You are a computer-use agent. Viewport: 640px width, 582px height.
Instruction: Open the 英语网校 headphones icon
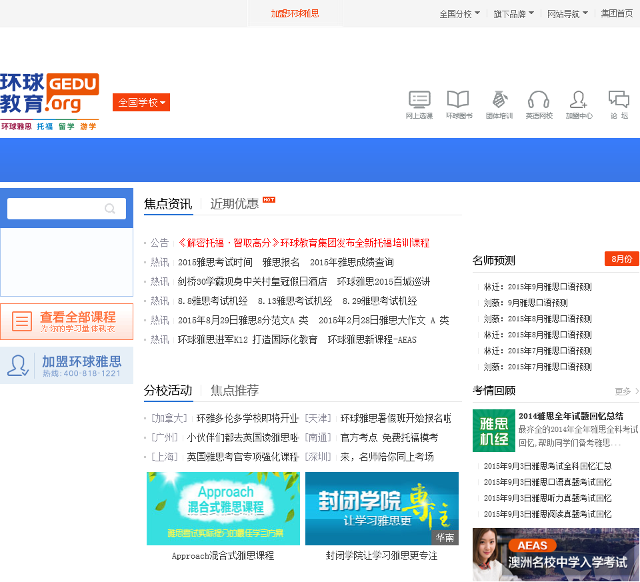pos(539,105)
